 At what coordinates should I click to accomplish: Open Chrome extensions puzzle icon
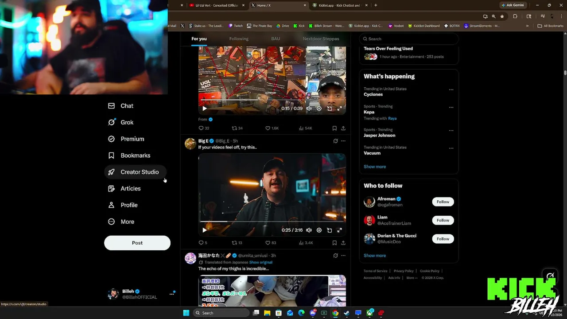[x=515, y=16]
